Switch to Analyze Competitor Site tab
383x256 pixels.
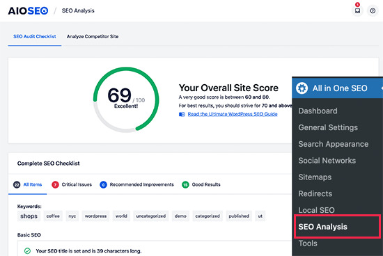point(93,37)
